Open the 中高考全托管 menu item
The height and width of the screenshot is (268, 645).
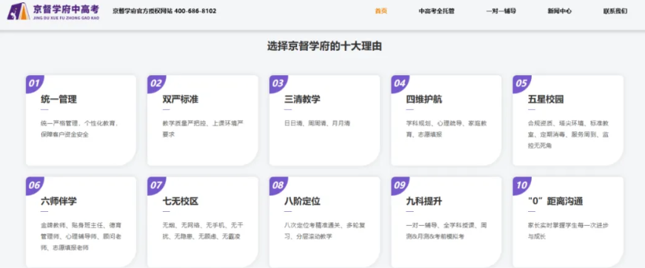(436, 11)
